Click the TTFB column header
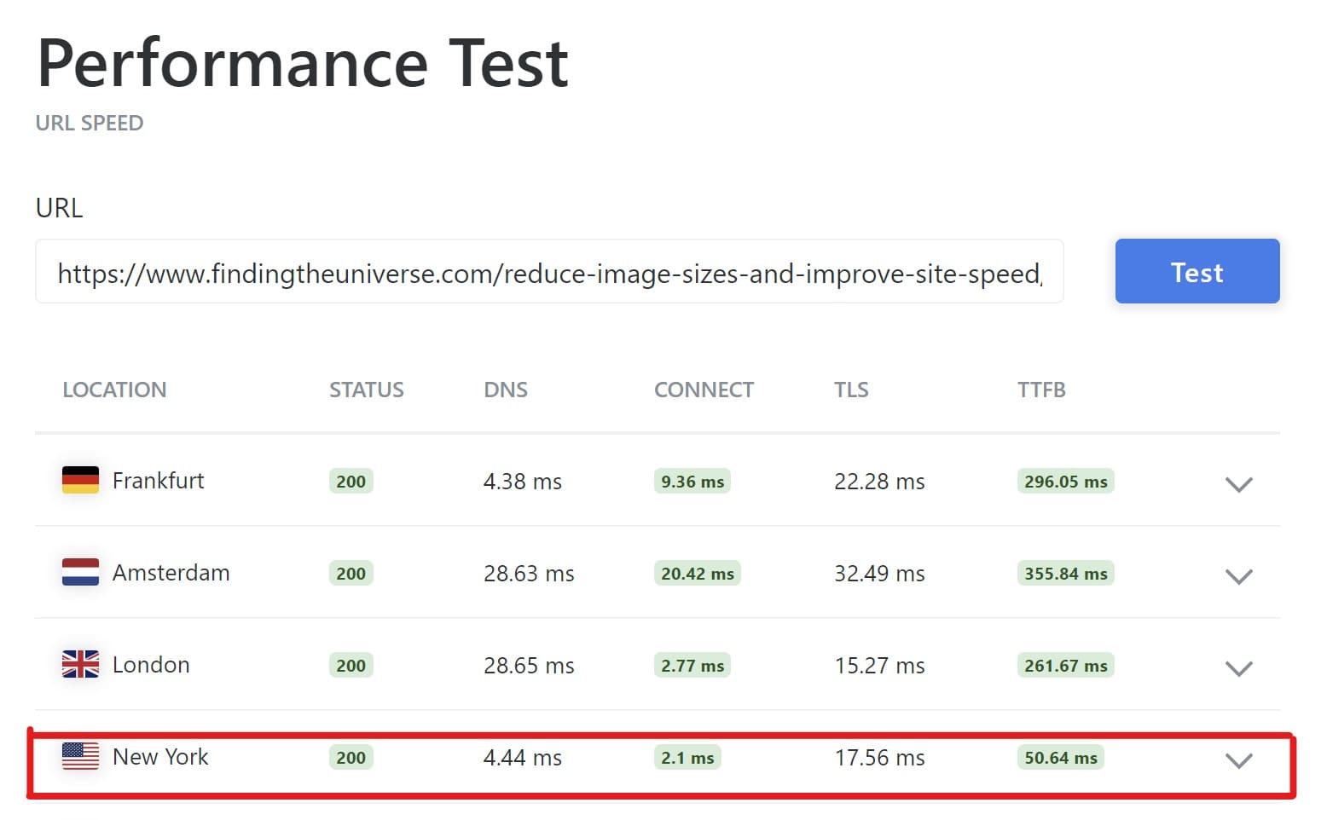 (x=1041, y=390)
